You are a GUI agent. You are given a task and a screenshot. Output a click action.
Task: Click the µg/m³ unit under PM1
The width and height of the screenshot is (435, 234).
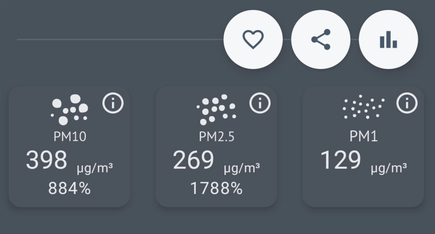tap(389, 167)
